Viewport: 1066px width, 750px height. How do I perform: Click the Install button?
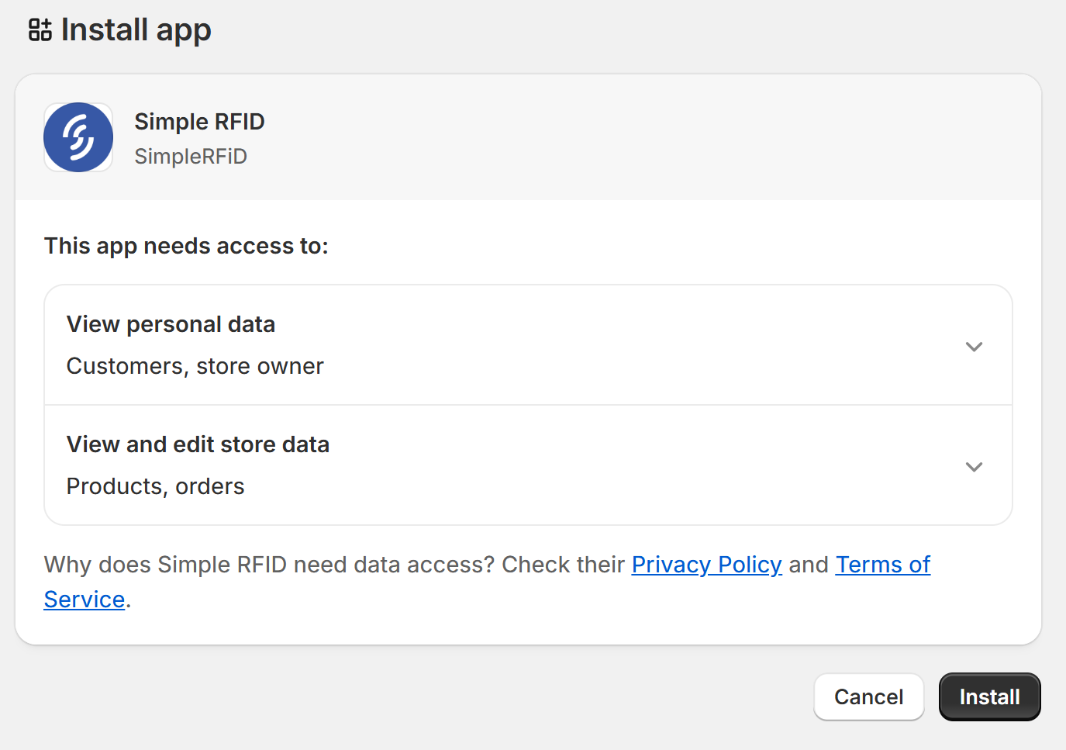tap(989, 696)
